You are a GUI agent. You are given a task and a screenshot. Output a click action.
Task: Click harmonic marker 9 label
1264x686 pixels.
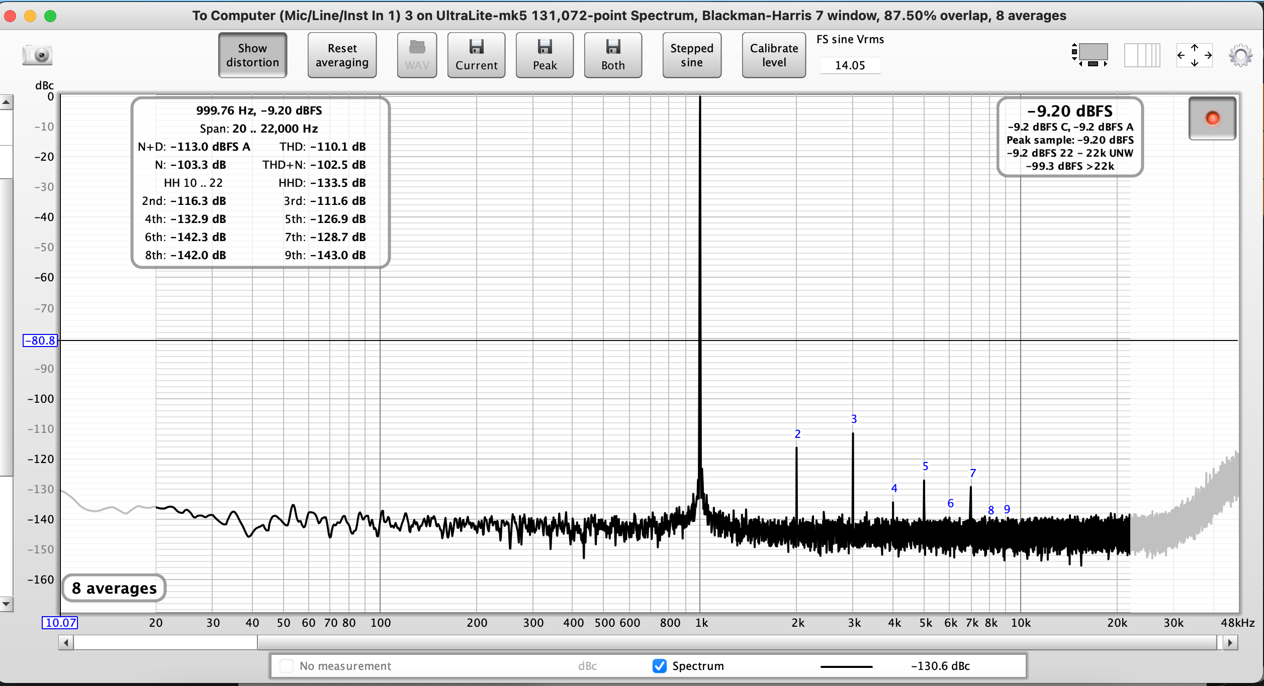tap(1007, 509)
